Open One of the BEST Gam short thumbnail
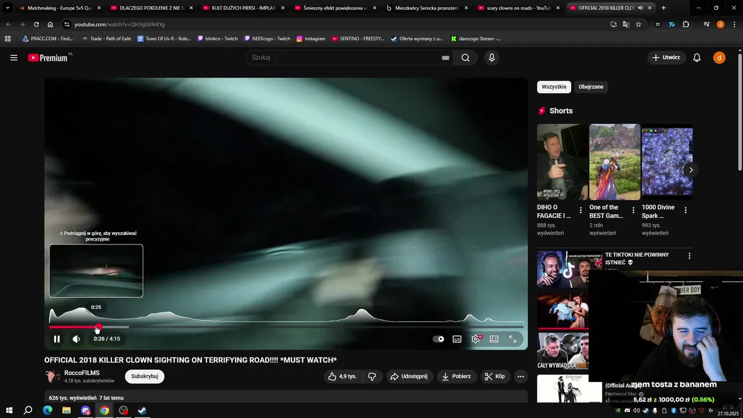The width and height of the screenshot is (743, 418). point(615,162)
